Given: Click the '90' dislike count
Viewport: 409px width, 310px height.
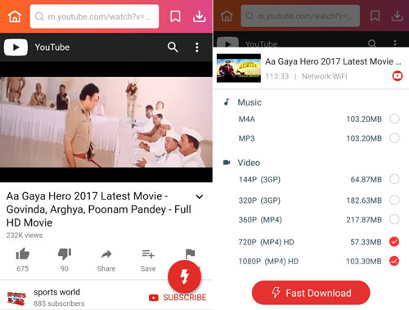Looking at the screenshot, I should tap(65, 268).
